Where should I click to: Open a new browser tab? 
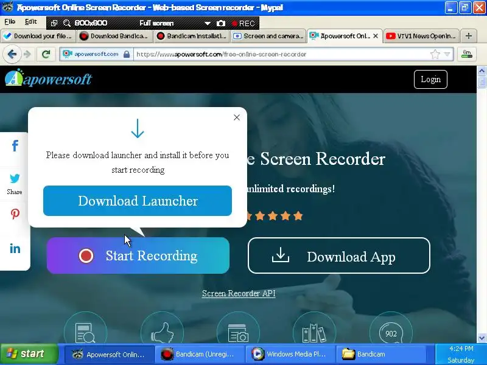pos(469,36)
